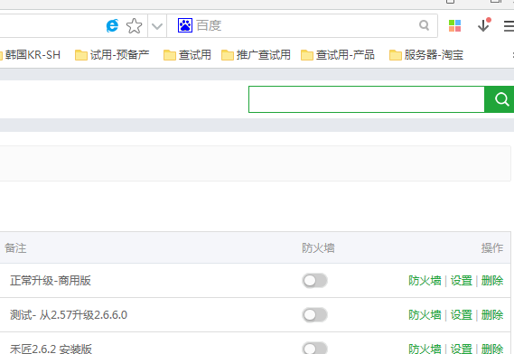Open the 查试用 bookmark folder
This screenshot has width=514, height=354.
pyautogui.click(x=187, y=55)
